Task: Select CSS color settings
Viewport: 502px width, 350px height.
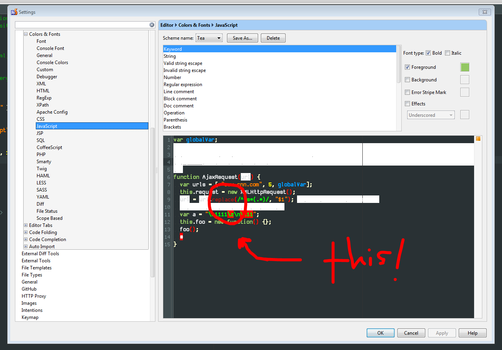Action: tap(41, 119)
